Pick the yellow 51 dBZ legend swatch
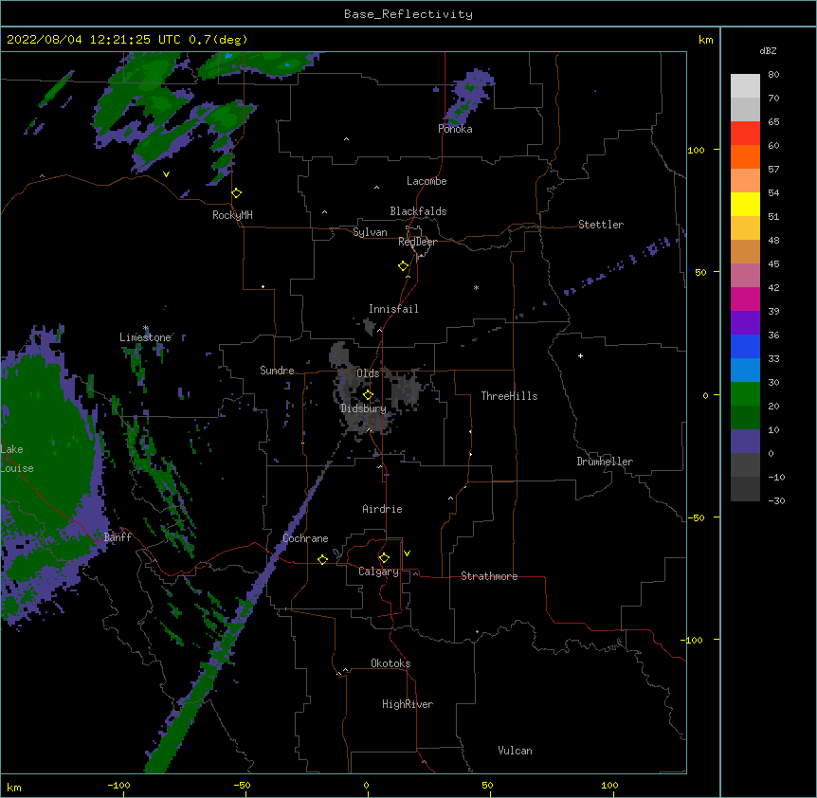817x798 pixels. [745, 204]
